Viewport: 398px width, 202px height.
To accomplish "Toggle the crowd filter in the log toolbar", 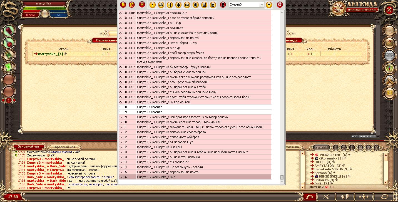I will [187, 4].
